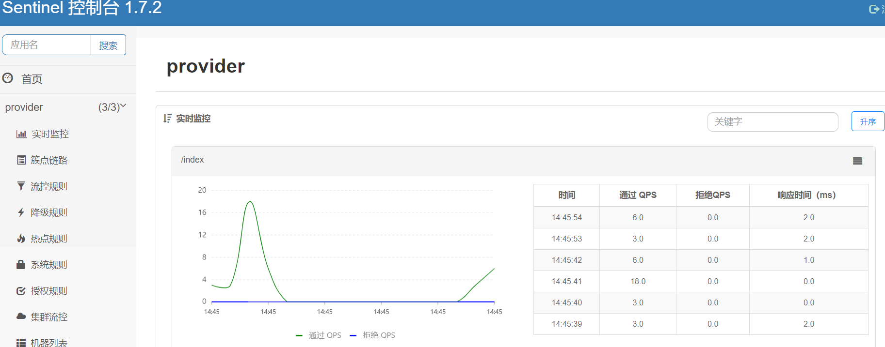Click the 18.0 pass QPS value
Viewport: 885px width, 347px height.
(638, 281)
